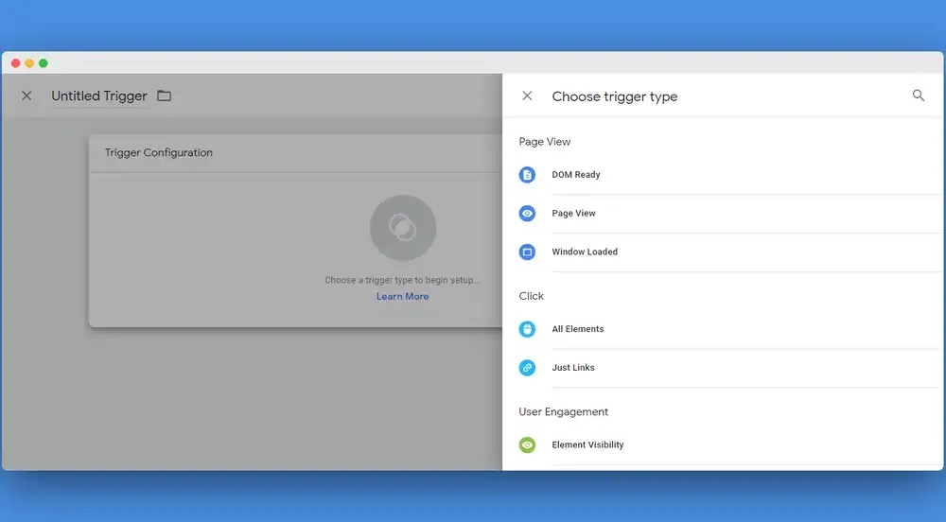
Task: Click the Just Links chain icon
Action: (527, 368)
